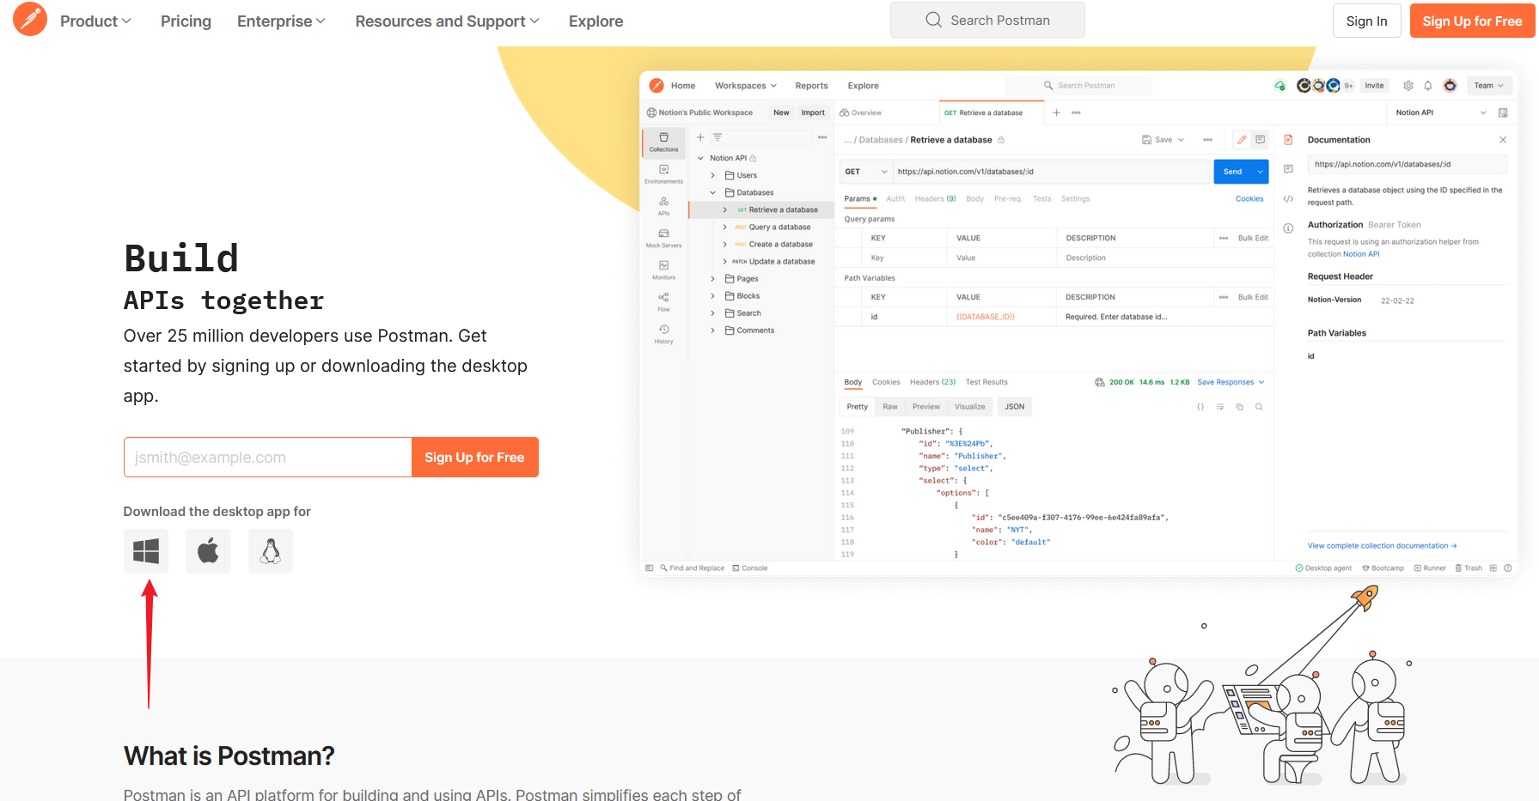Expand the Blocks folder in tree
The height and width of the screenshot is (801, 1539).
[712, 296]
